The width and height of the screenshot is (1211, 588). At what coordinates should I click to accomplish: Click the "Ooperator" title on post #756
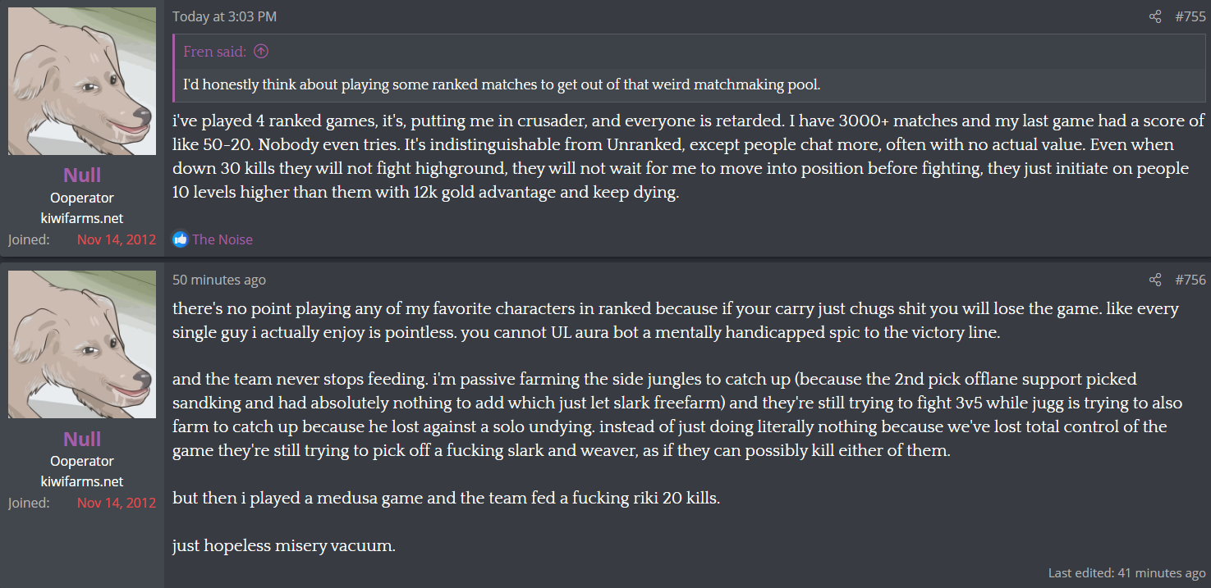point(82,461)
